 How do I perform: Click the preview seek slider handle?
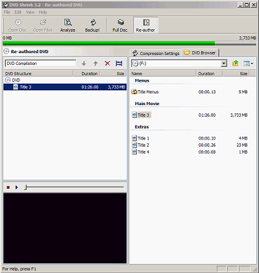click(25, 187)
